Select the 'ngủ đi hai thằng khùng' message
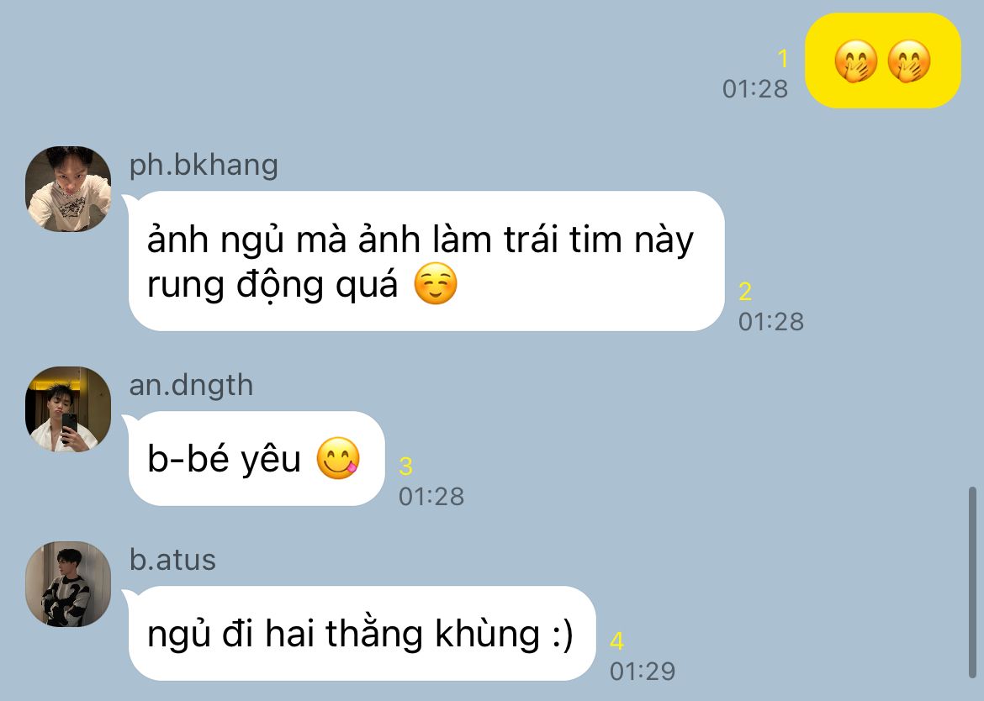The image size is (984, 701). pyautogui.click(x=362, y=633)
